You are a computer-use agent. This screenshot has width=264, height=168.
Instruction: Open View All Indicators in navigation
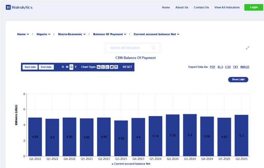point(227,7)
